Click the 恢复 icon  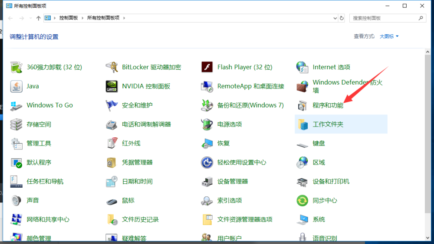point(207,143)
